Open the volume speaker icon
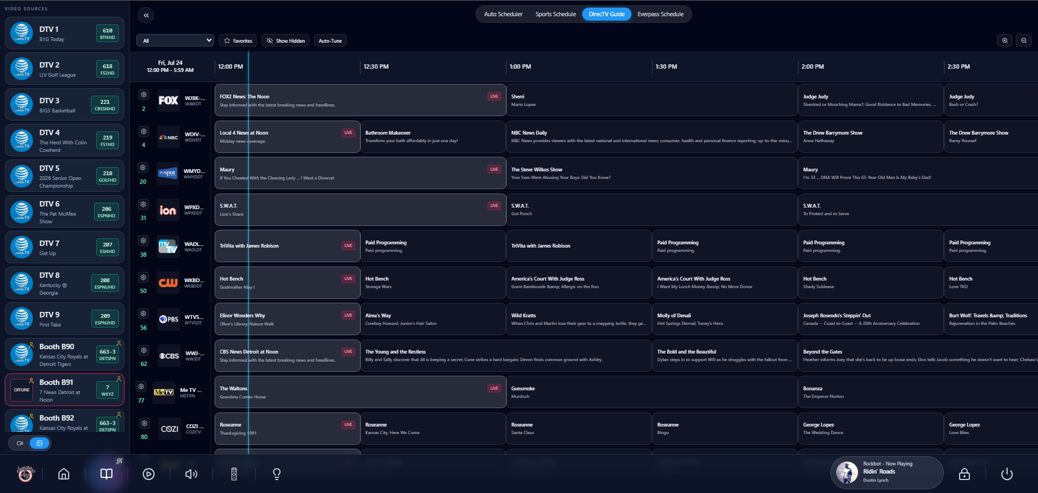This screenshot has width=1038, height=493. 191,474
